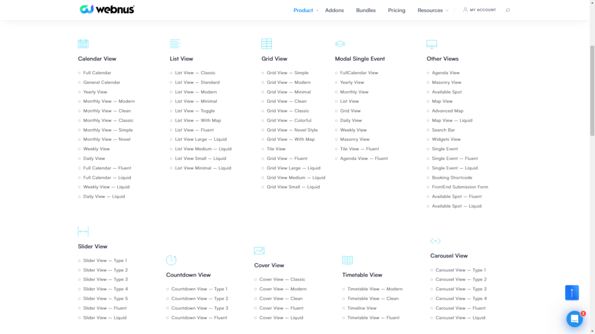The height and width of the screenshot is (334, 595).
Task: Open the search magnifier in header
Action: coord(508,10)
